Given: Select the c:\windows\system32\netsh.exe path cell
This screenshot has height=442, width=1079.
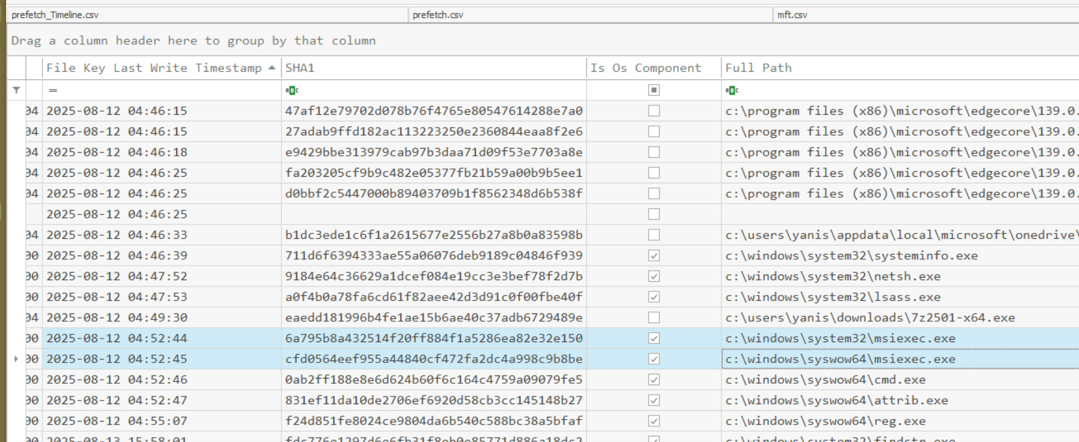Looking at the screenshot, I should pos(900,276).
